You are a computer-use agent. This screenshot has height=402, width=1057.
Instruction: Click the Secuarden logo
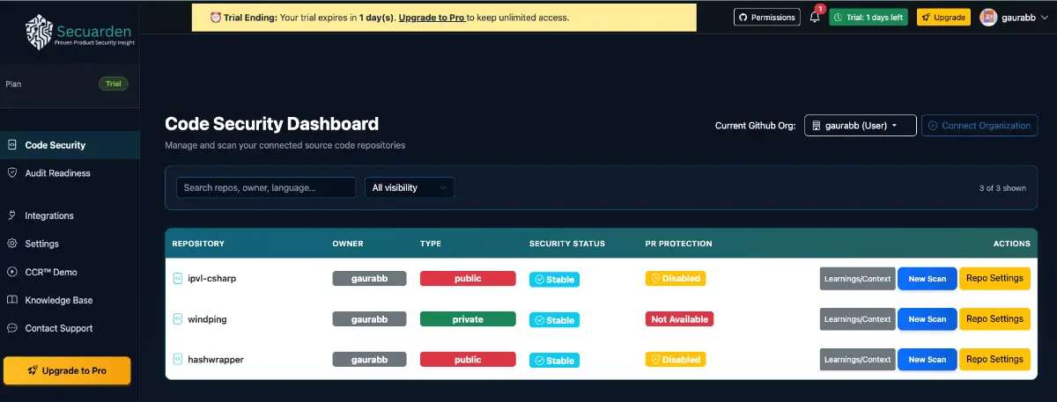(40, 32)
